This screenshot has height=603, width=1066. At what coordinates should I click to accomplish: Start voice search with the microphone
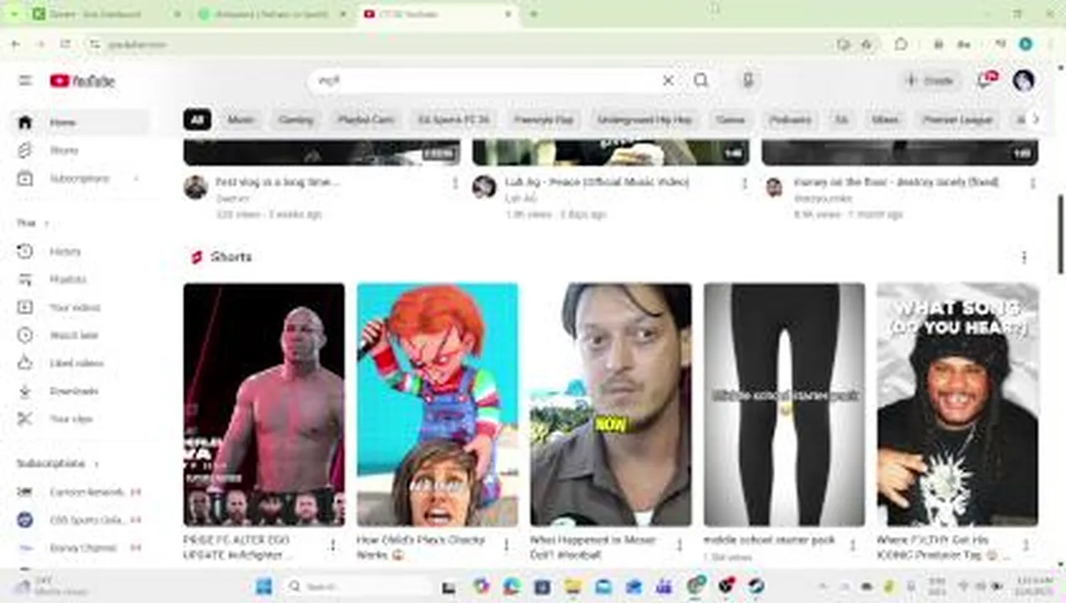click(x=748, y=80)
